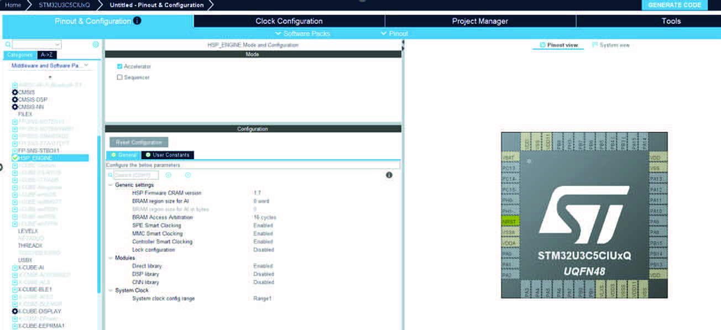Switch to the Project Manager tab
Viewport: 721px width, 330px height.
(480, 21)
